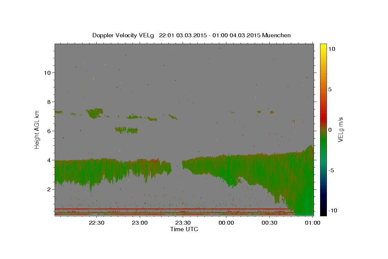The image size is (388, 259).
Task: Click the height tick label 6
Action: (49, 131)
